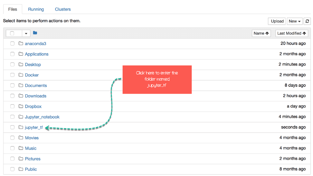Open the New dropdown menu

294,21
